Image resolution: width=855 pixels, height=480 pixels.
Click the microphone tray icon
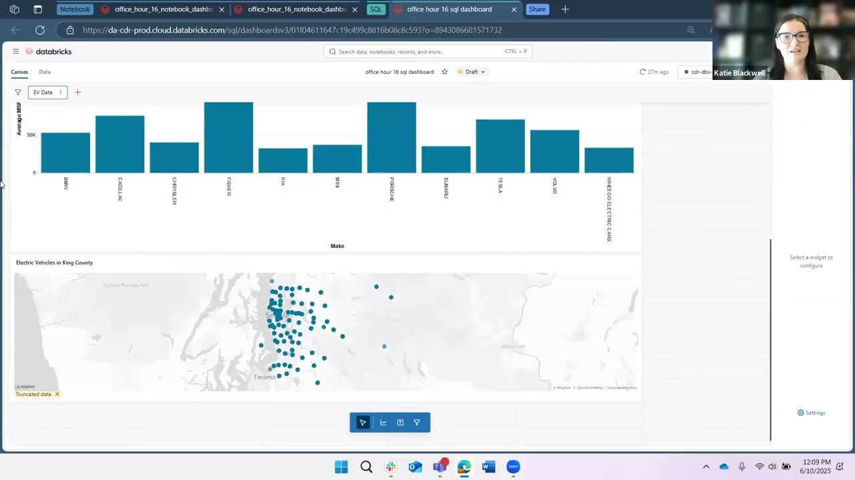pyautogui.click(x=741, y=467)
